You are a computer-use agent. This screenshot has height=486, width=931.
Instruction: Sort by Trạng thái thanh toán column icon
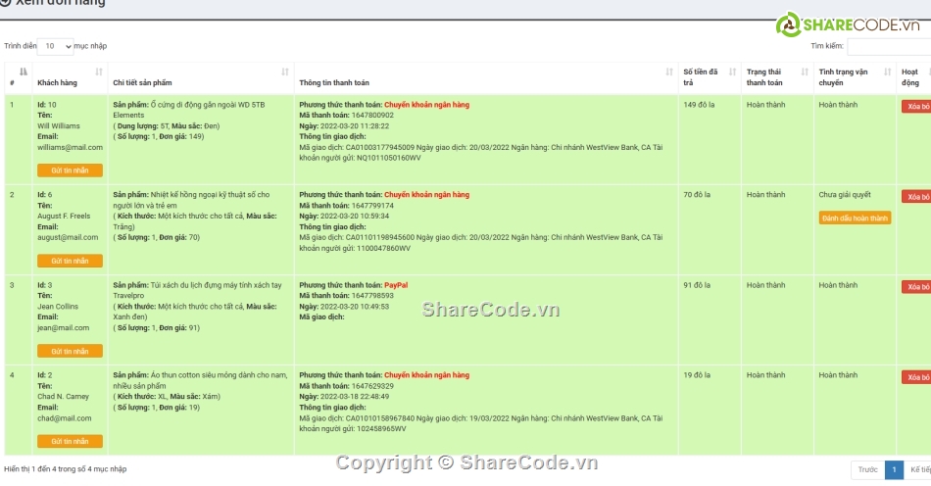click(805, 72)
